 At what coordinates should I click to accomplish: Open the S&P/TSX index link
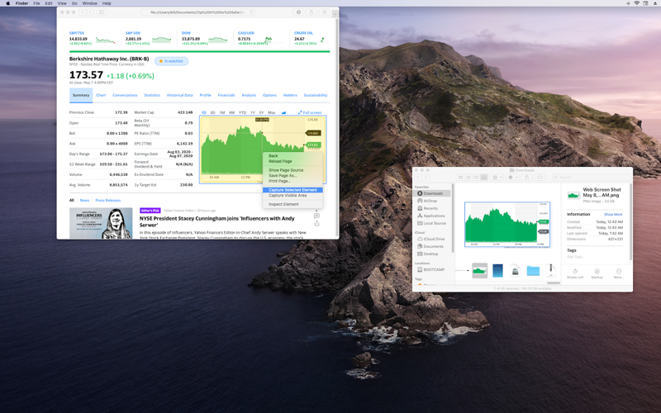[77, 33]
